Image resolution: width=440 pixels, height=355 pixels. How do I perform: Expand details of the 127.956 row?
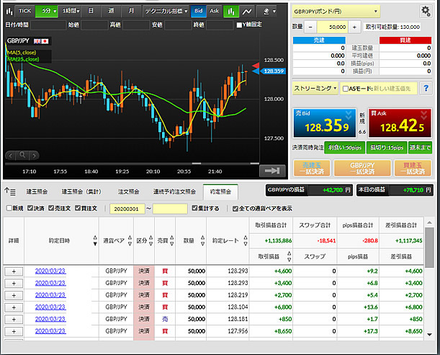click(x=14, y=331)
